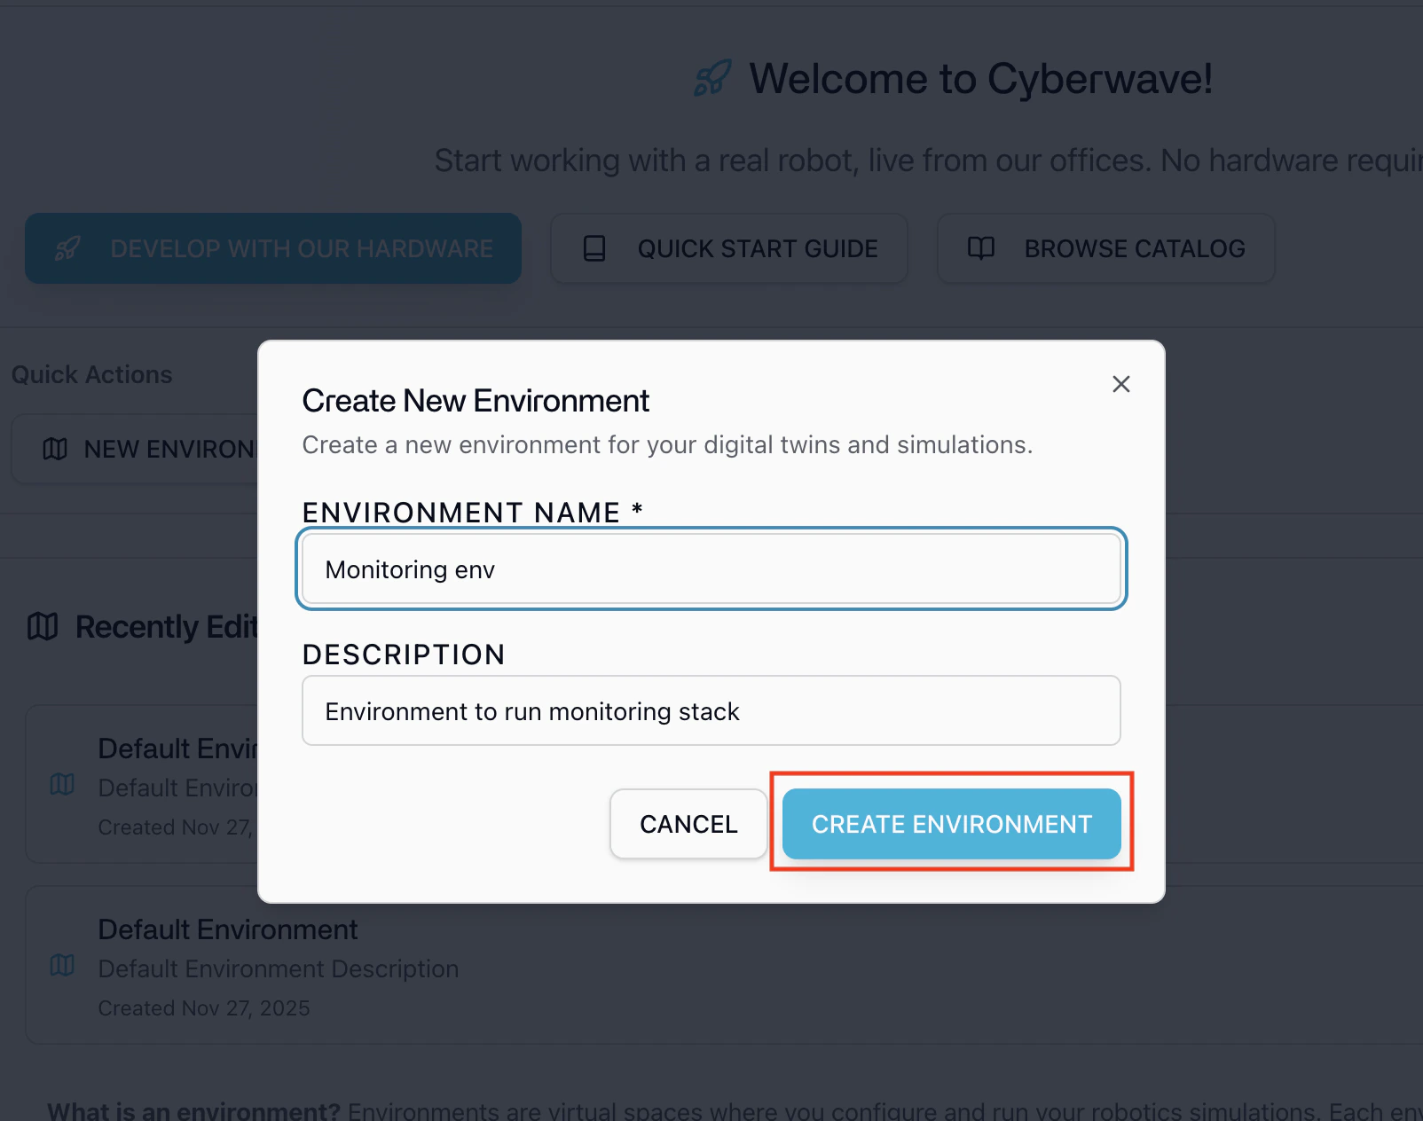Viewport: 1423px width, 1121px height.
Task: Click the rocket icon beside Welcome heading
Action: [712, 78]
